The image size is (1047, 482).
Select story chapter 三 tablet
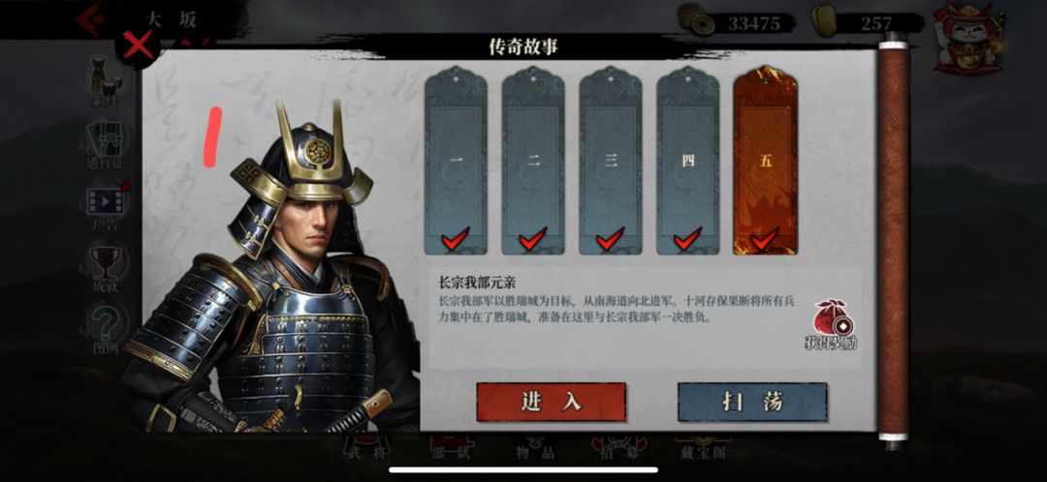click(x=611, y=160)
